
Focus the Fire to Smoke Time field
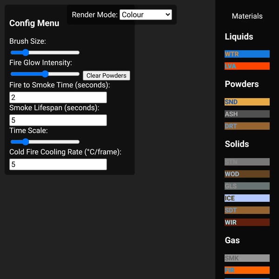[58, 97]
